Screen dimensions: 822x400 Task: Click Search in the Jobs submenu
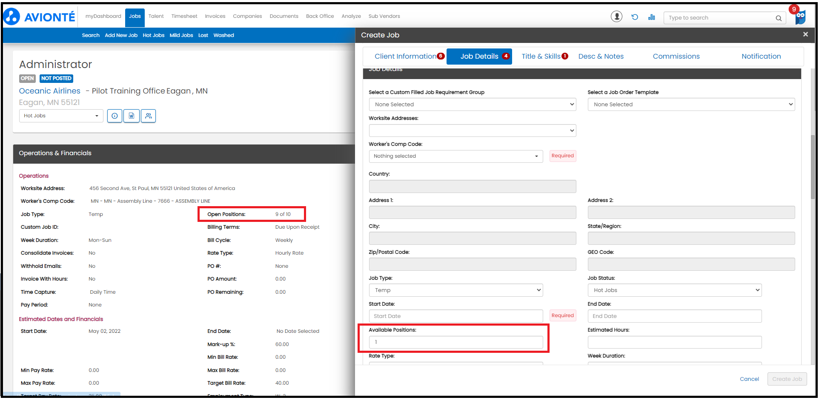point(91,35)
